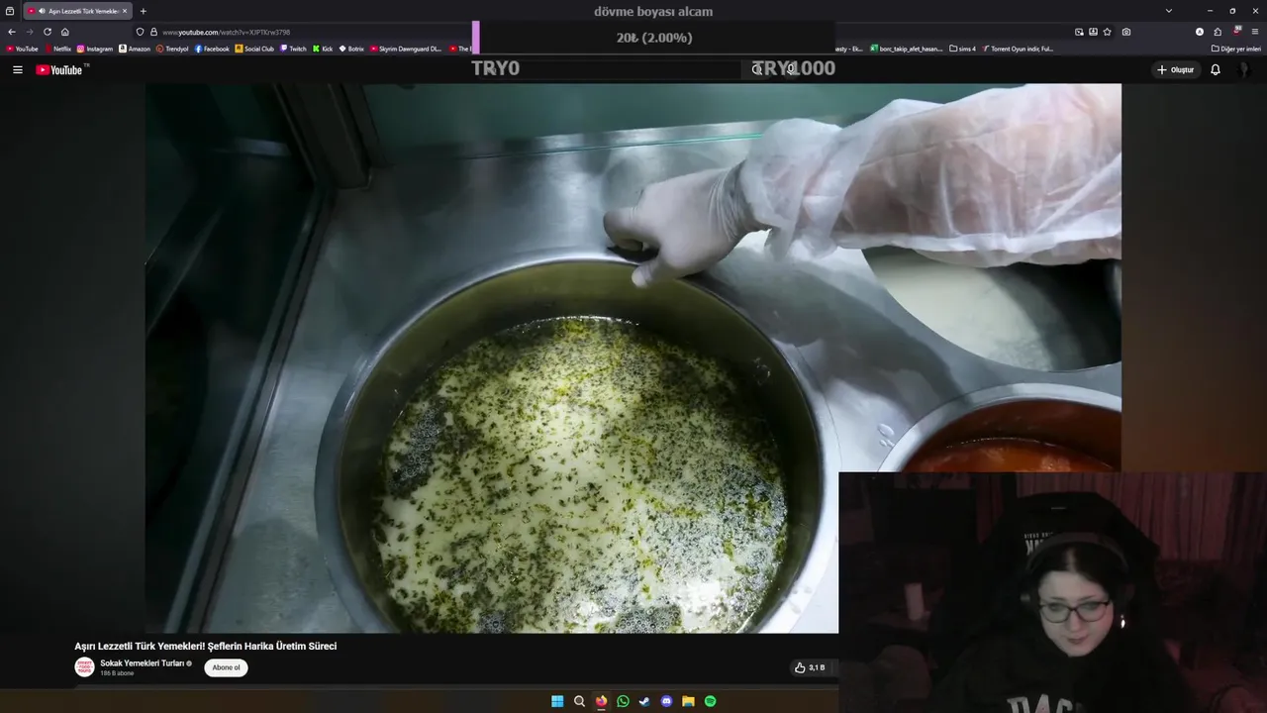Image resolution: width=1267 pixels, height=713 pixels.
Task: Open the Social Club bookmark
Action: (x=254, y=49)
